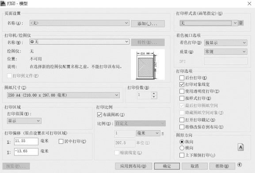Screen dimensions: 255x173
Task: Click the paper preview thumbnail
Action: (148, 64)
